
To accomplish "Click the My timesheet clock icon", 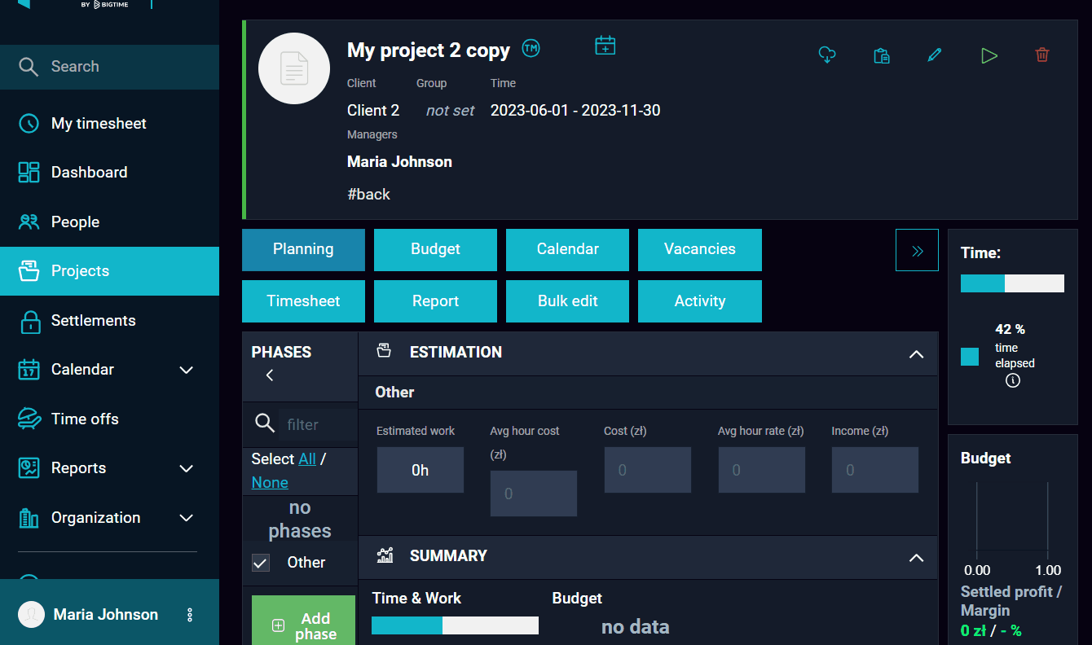I will 29,124.
